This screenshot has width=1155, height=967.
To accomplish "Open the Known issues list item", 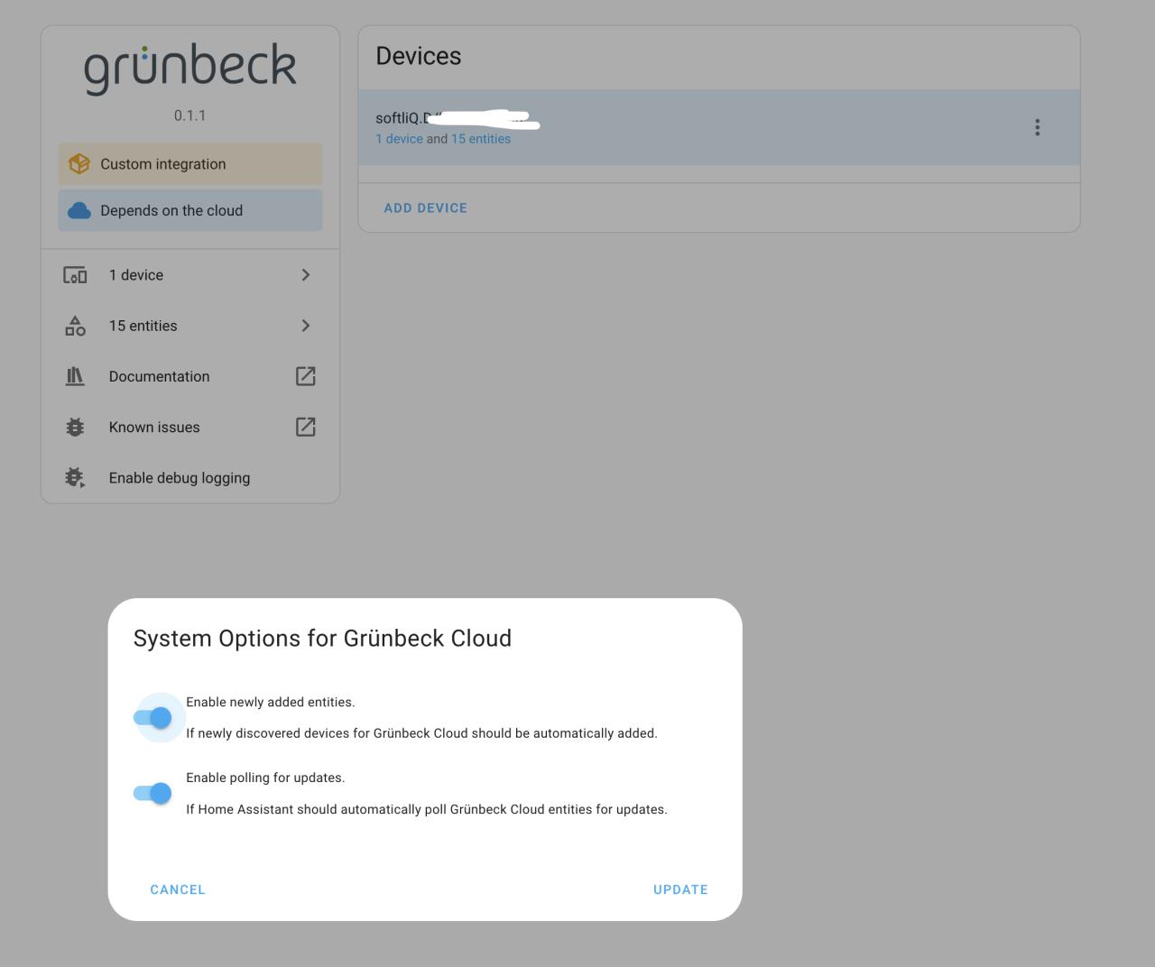I will 190,427.
